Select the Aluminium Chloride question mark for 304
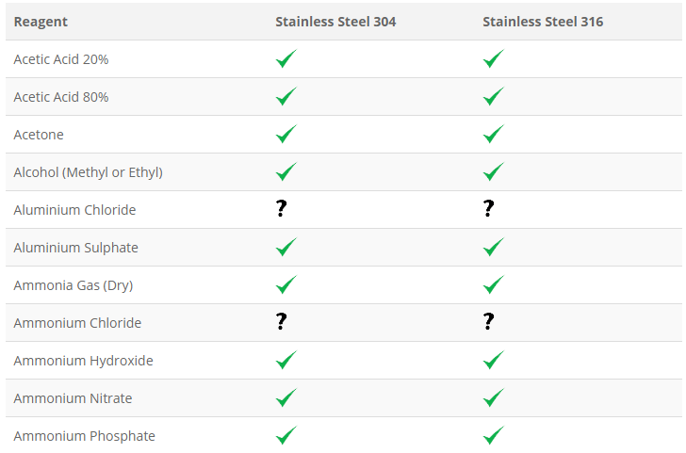Viewport: 686px width, 453px height. pos(282,208)
